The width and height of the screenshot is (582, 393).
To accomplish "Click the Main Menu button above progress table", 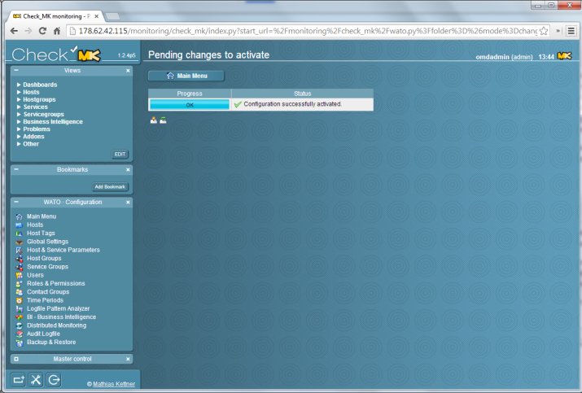I will point(186,76).
